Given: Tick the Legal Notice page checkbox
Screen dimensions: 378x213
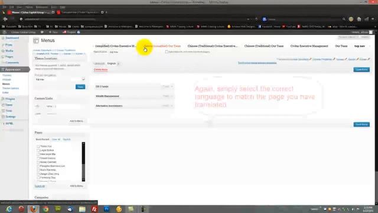Looking at the screenshot, I should pyautogui.click(x=38, y=150).
